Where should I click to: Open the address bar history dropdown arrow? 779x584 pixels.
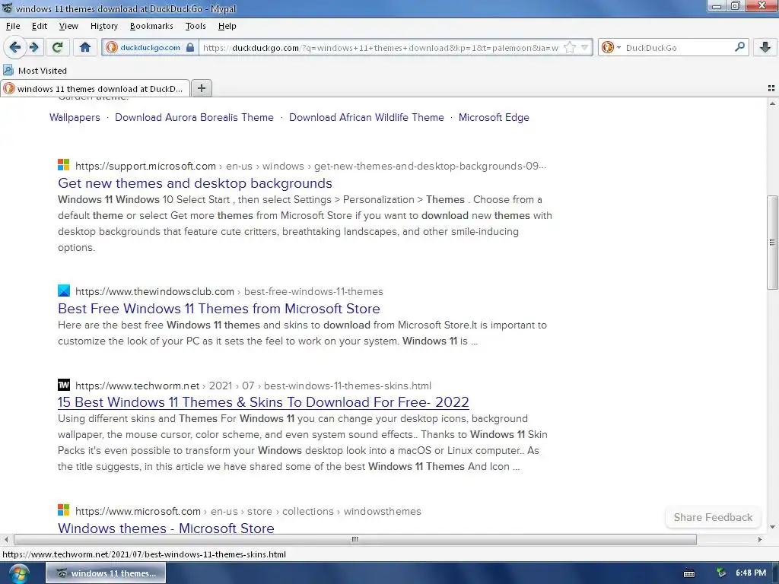click(x=585, y=48)
